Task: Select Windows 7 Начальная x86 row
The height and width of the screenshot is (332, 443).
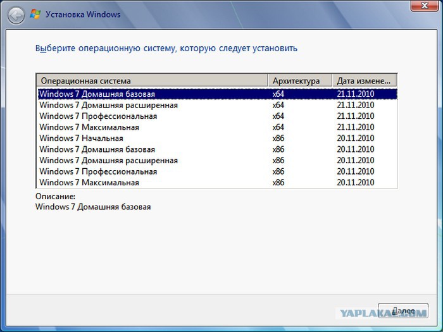Action: [x=217, y=138]
